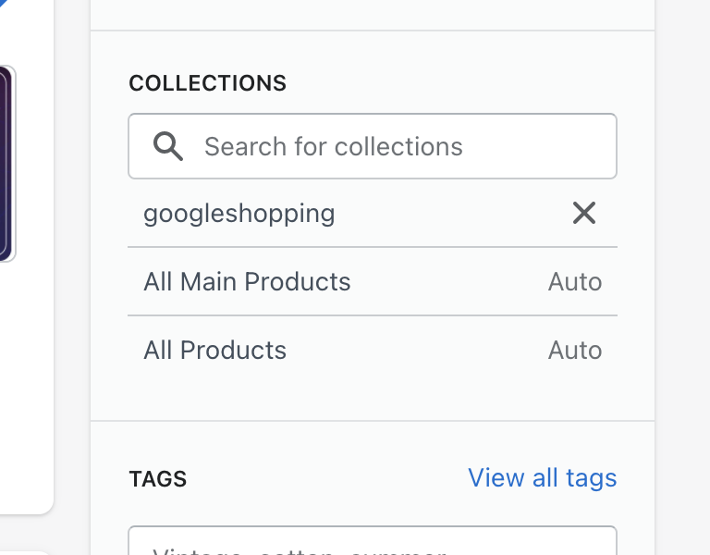Click Auto label beside All Products
This screenshot has width=710, height=555.
[x=574, y=351]
